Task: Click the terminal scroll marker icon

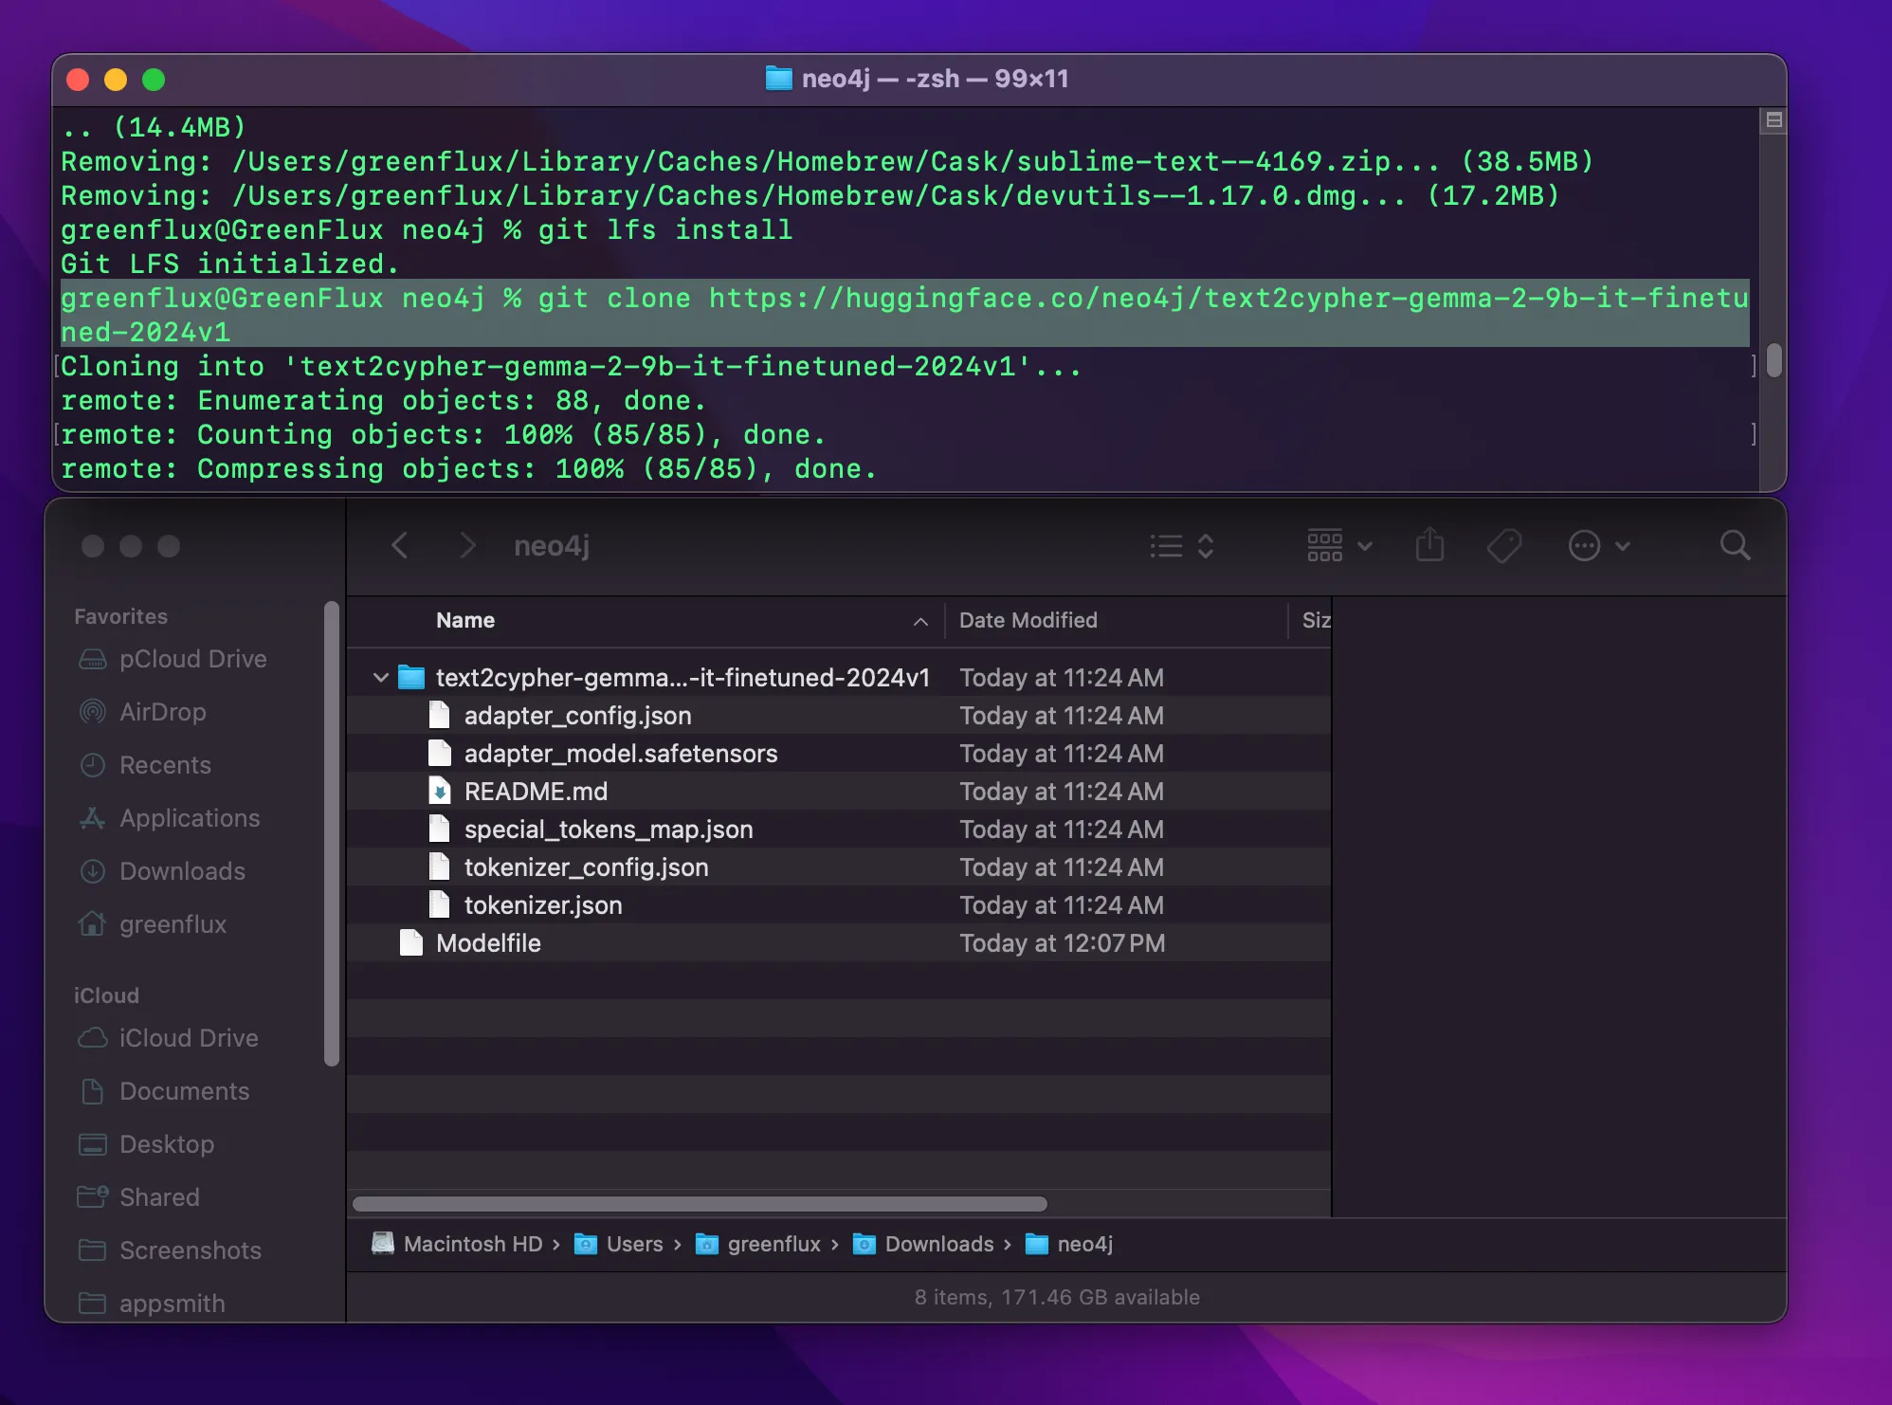Action: point(1774,120)
